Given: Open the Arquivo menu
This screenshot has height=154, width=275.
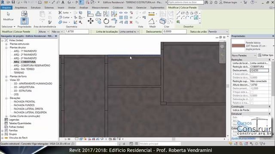Looking at the screenshot, I should (x=6, y=8).
